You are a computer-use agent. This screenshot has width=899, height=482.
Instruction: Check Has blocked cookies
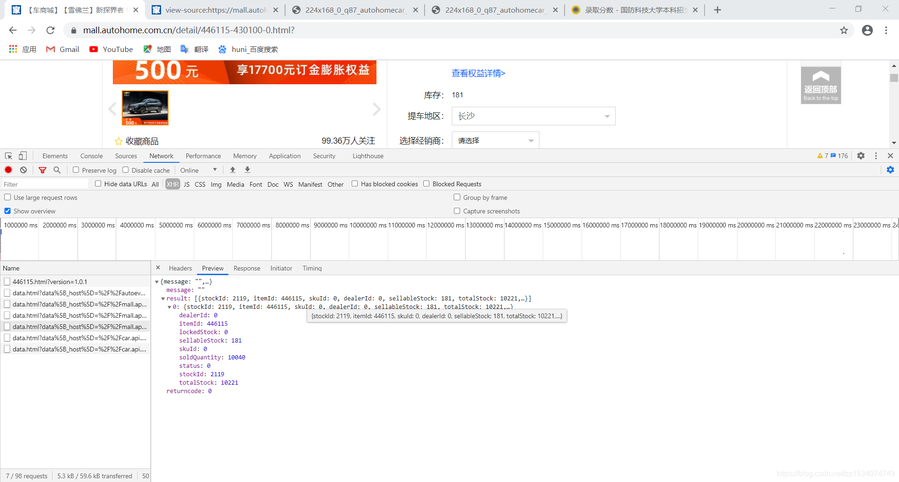pos(355,183)
